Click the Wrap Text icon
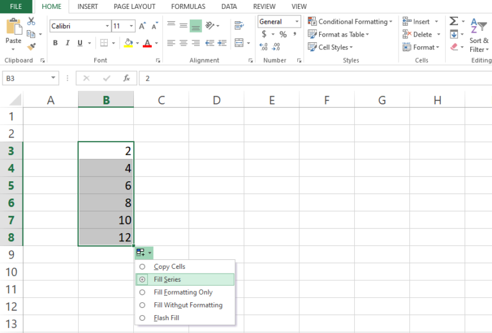The image size is (492, 333). (239, 26)
